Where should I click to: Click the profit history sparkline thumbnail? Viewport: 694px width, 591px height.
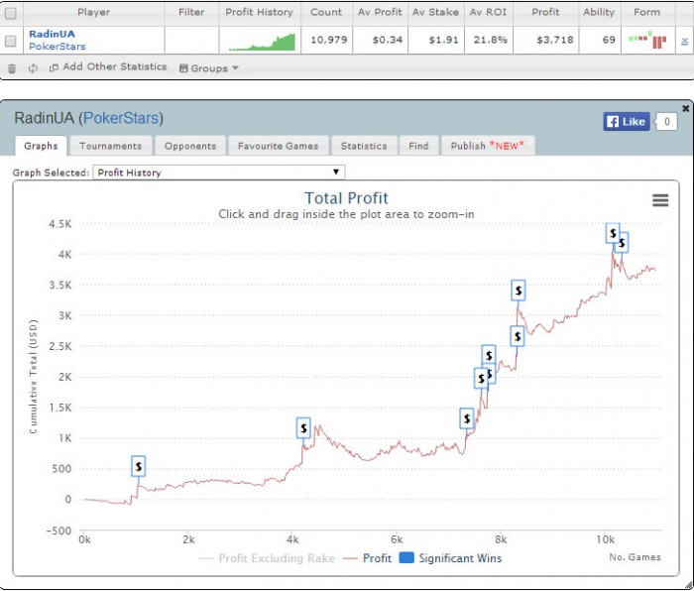262,42
